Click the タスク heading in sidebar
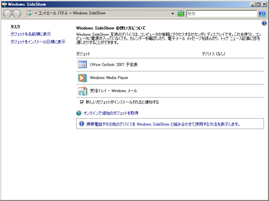 tap(15, 27)
